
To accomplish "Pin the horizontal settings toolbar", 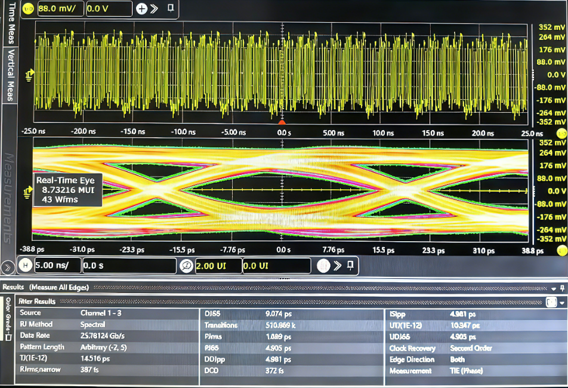I will pyautogui.click(x=351, y=264).
